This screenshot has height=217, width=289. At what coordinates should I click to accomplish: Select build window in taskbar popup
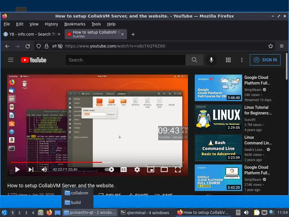click(x=77, y=203)
